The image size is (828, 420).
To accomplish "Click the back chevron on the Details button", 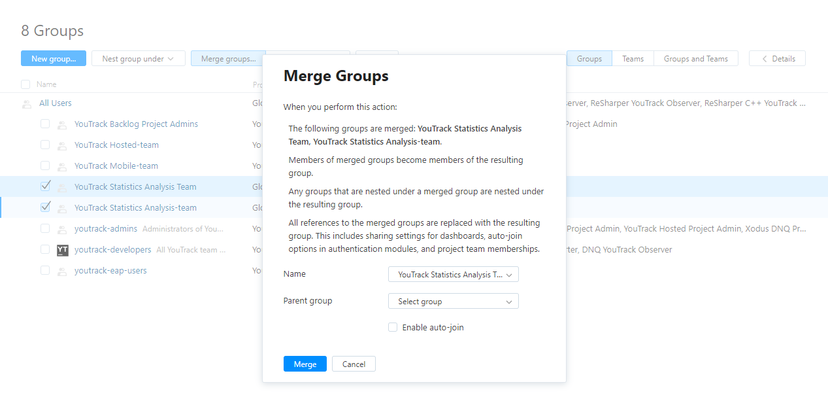I will coord(764,59).
